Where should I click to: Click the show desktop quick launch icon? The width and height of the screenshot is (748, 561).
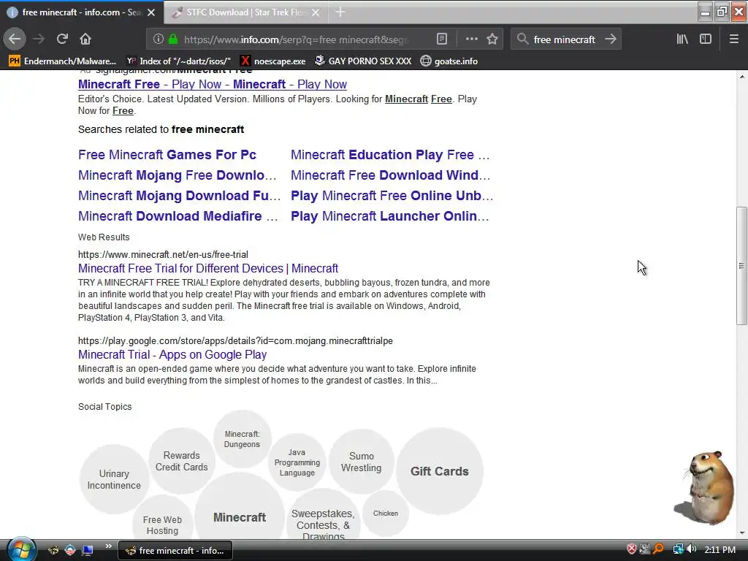point(88,551)
